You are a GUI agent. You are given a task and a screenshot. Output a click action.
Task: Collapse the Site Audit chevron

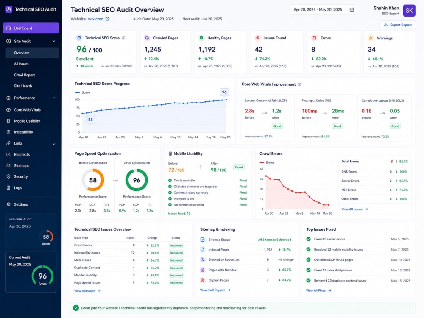pyautogui.click(x=53, y=41)
